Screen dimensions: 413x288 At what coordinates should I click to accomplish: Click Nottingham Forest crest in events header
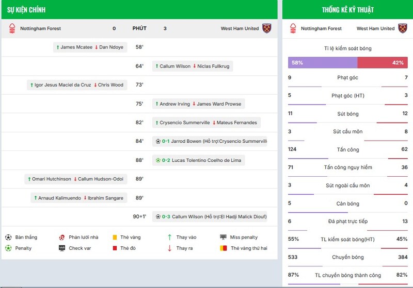click(12, 28)
